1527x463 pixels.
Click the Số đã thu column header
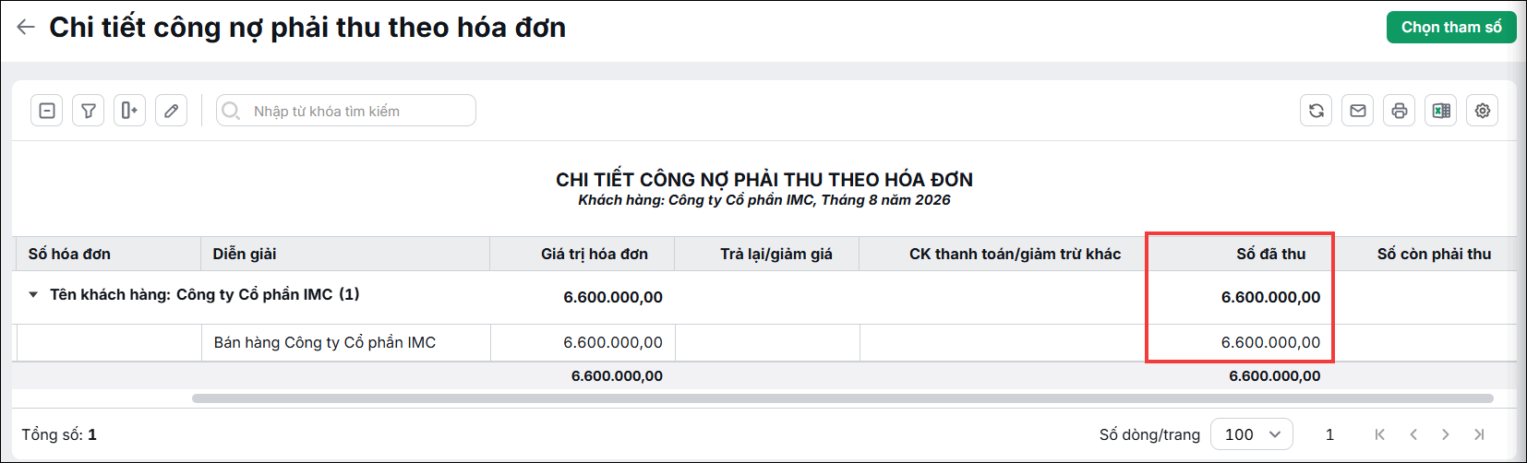(1270, 254)
